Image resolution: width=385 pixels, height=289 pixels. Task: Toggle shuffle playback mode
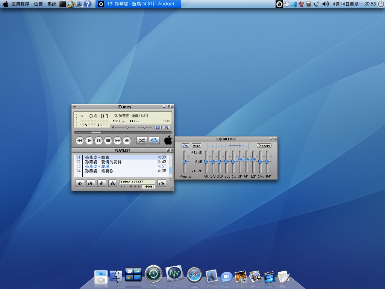pos(142,141)
